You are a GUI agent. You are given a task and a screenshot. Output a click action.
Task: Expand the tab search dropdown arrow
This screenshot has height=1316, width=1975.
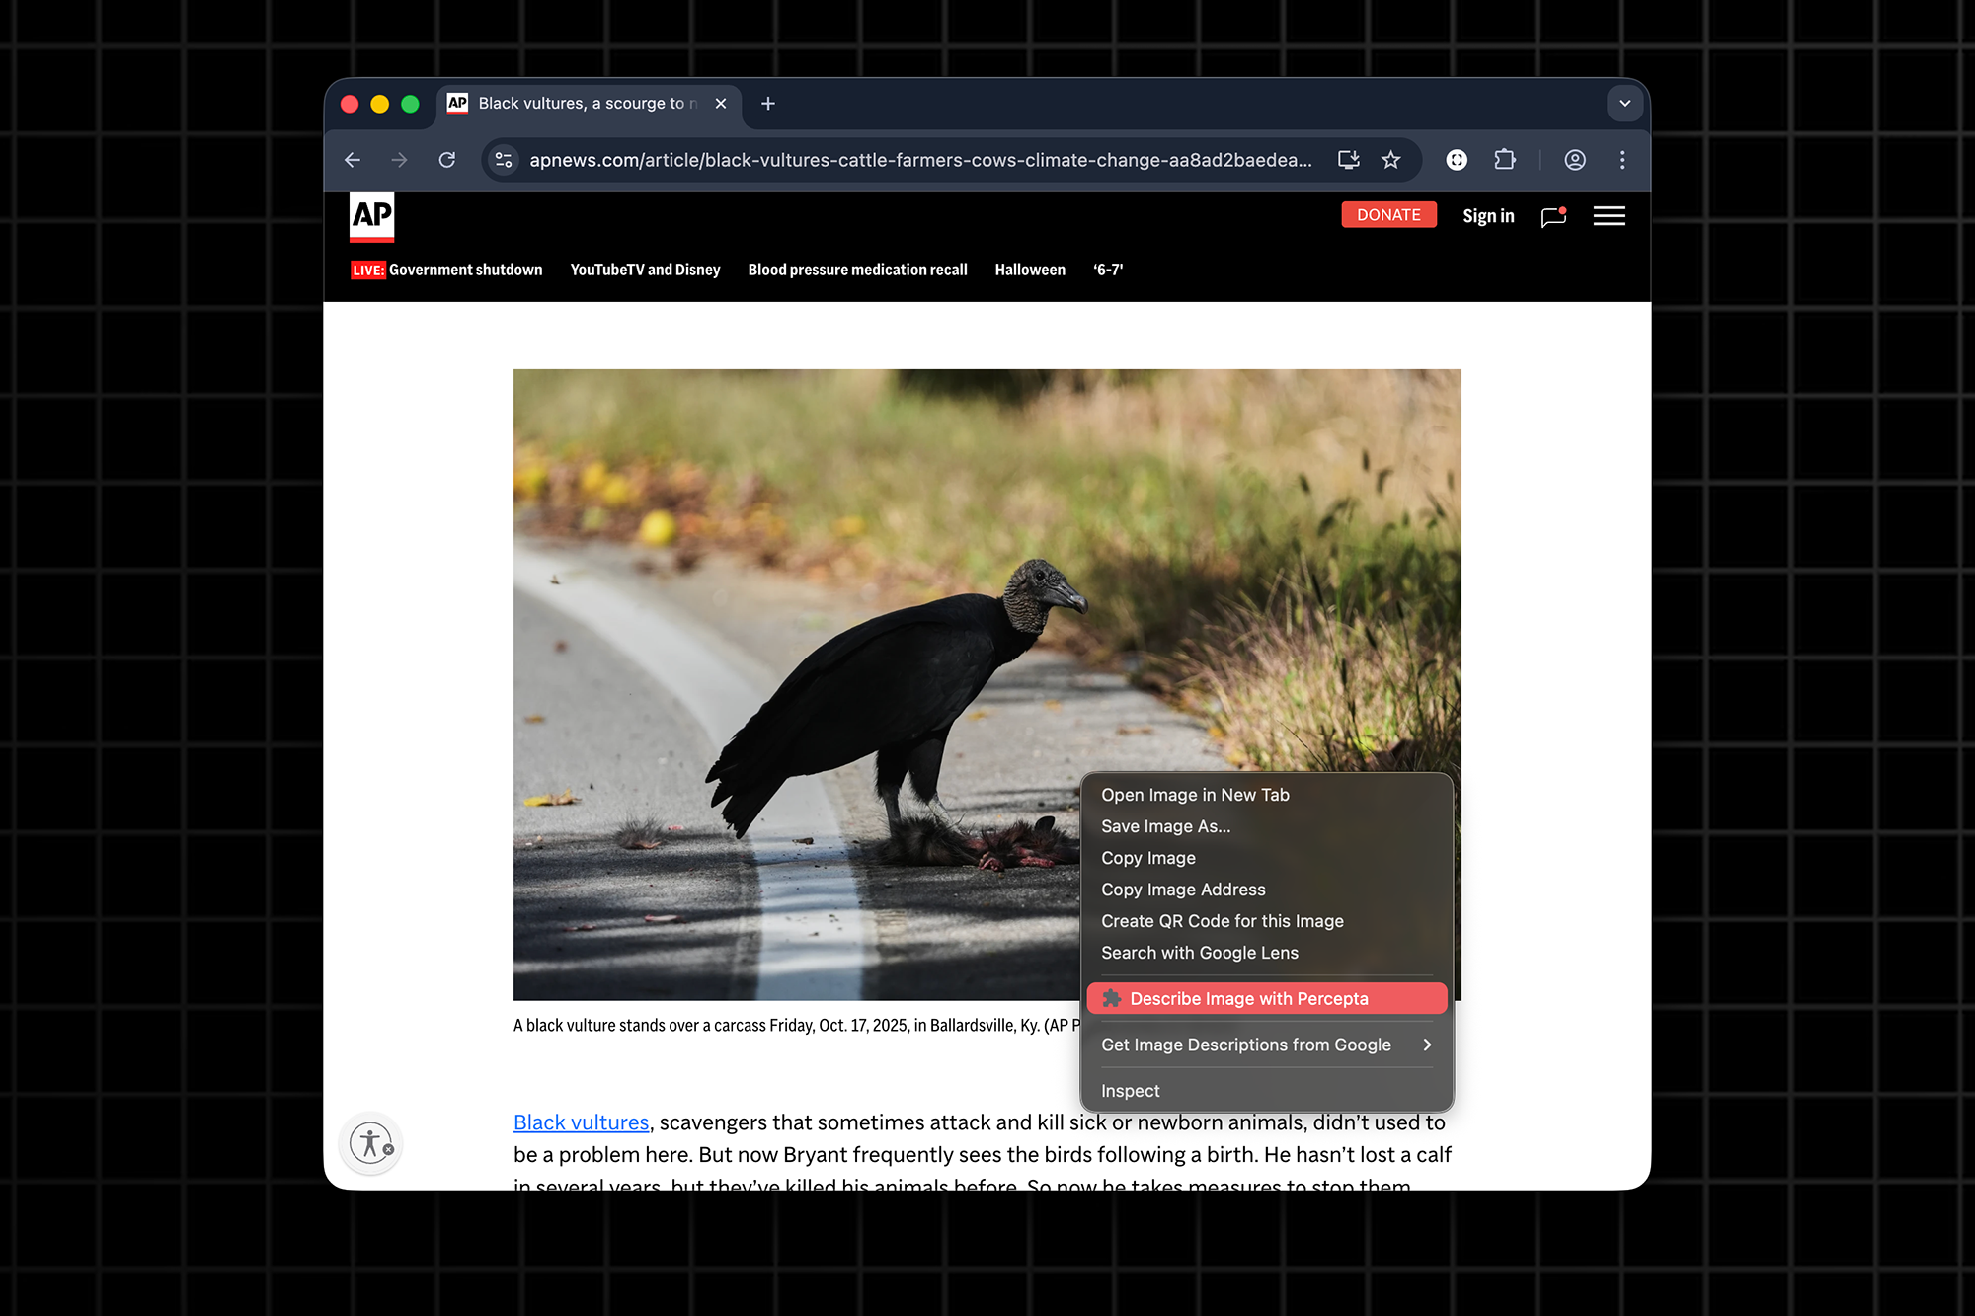(x=1624, y=104)
